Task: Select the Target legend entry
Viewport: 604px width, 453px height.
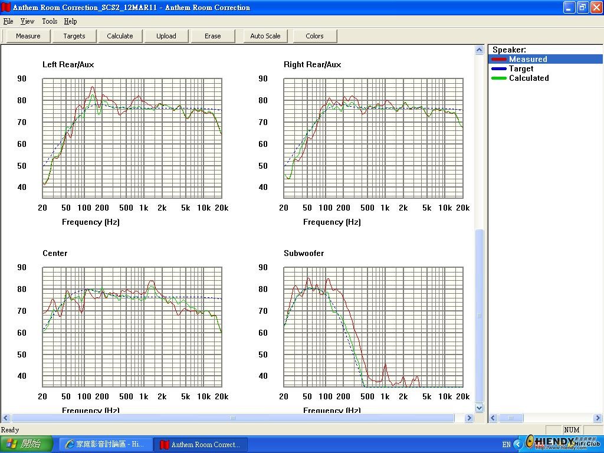Action: coord(546,68)
